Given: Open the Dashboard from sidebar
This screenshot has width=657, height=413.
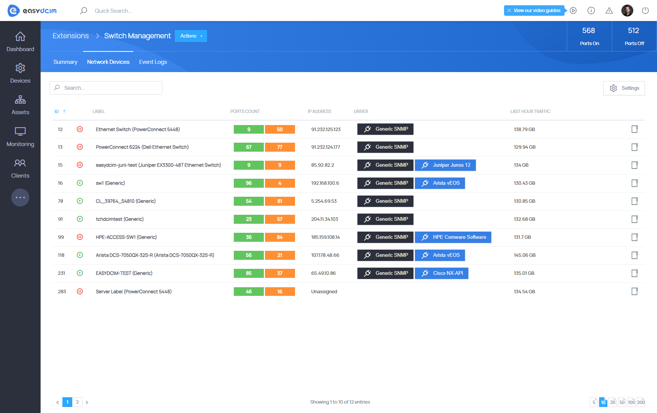Looking at the screenshot, I should click(20, 42).
